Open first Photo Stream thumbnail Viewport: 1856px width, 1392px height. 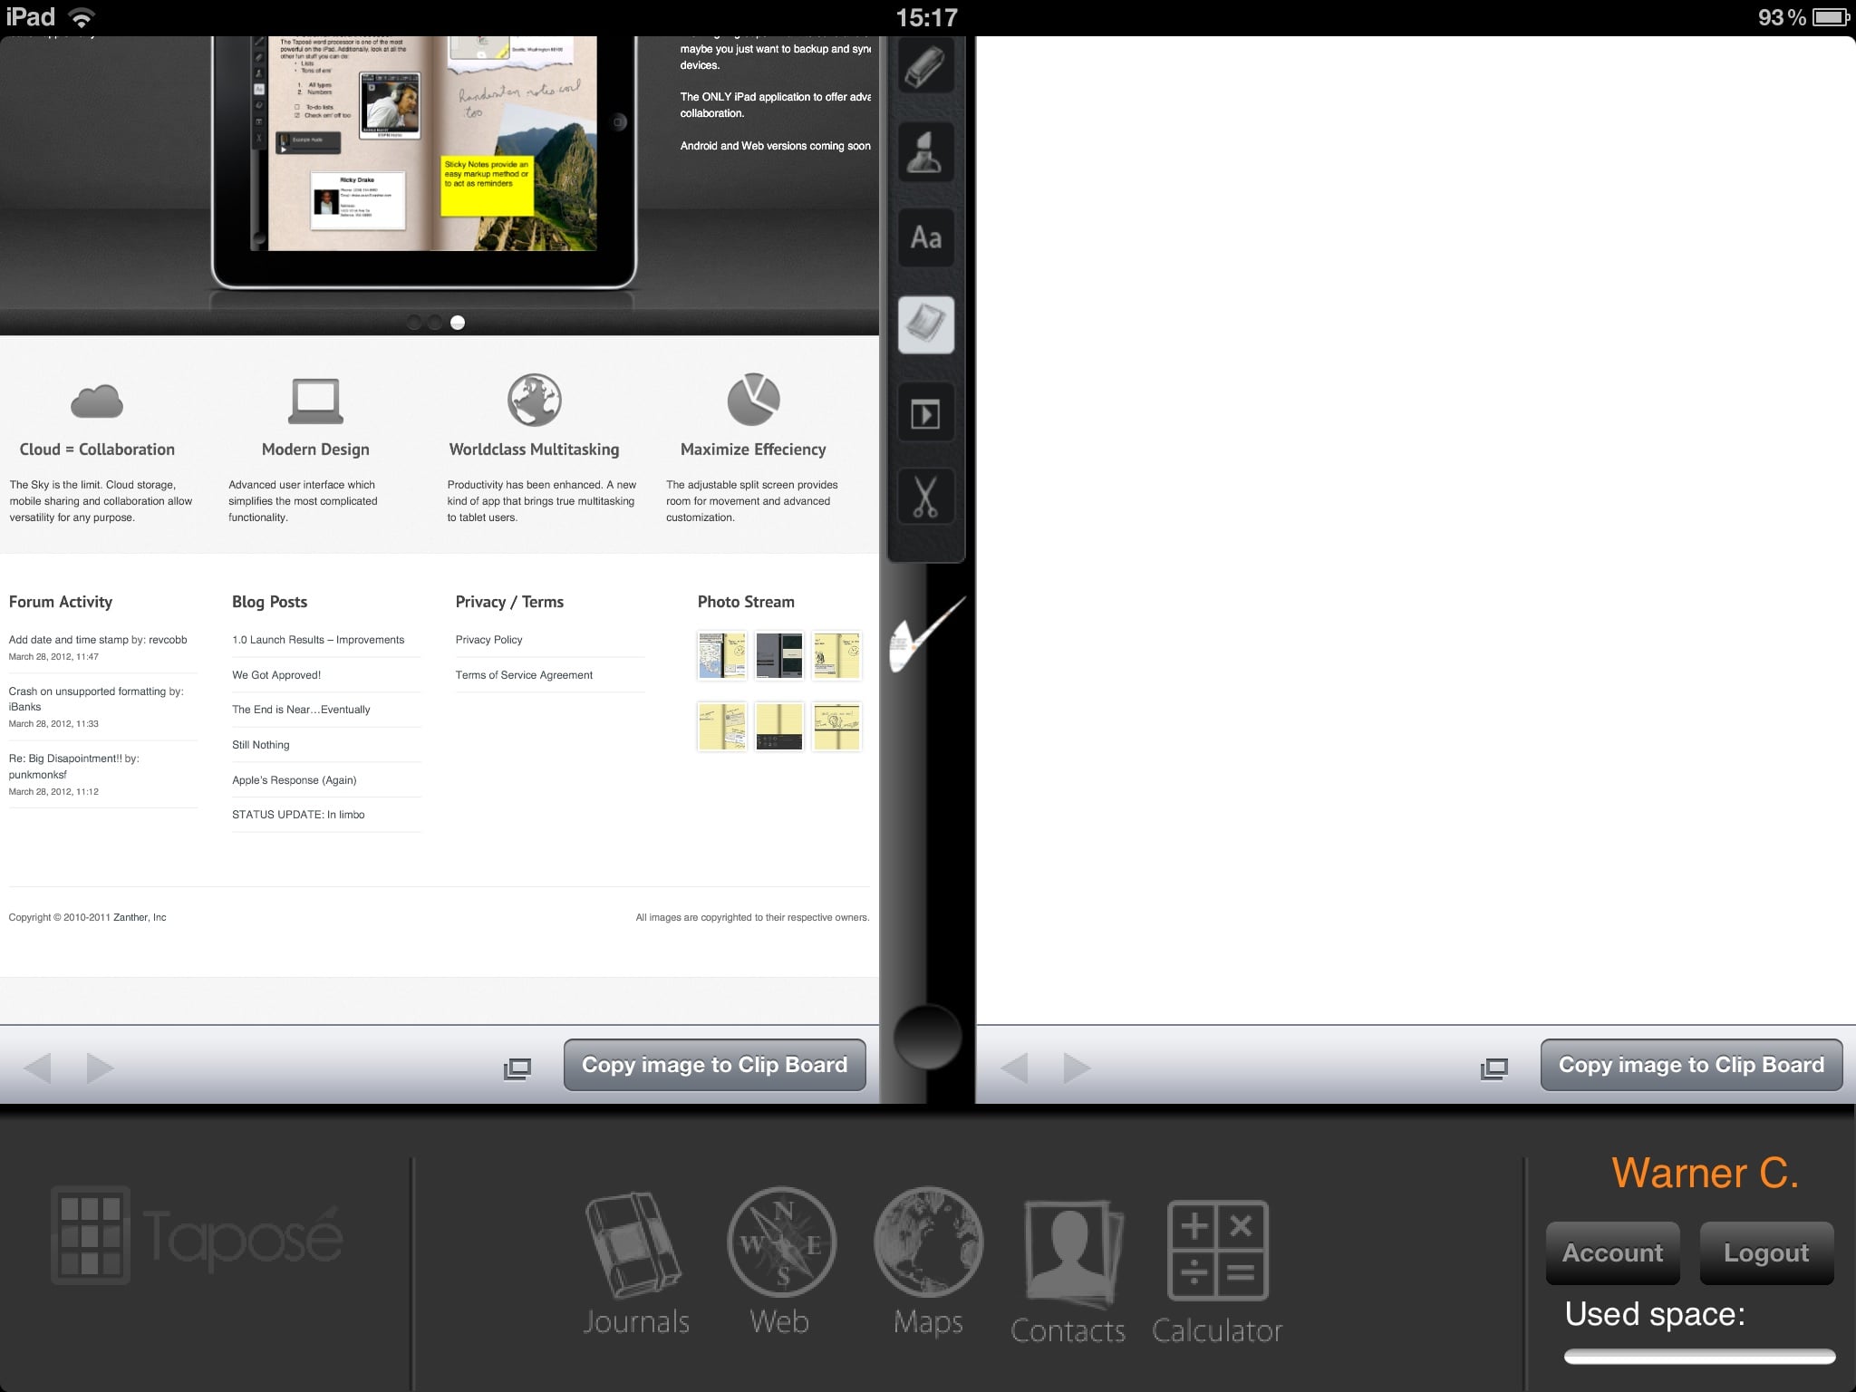click(722, 655)
